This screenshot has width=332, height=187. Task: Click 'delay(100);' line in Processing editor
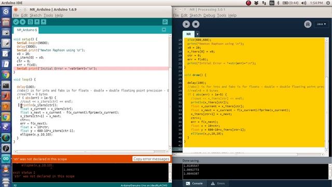pos(197,83)
